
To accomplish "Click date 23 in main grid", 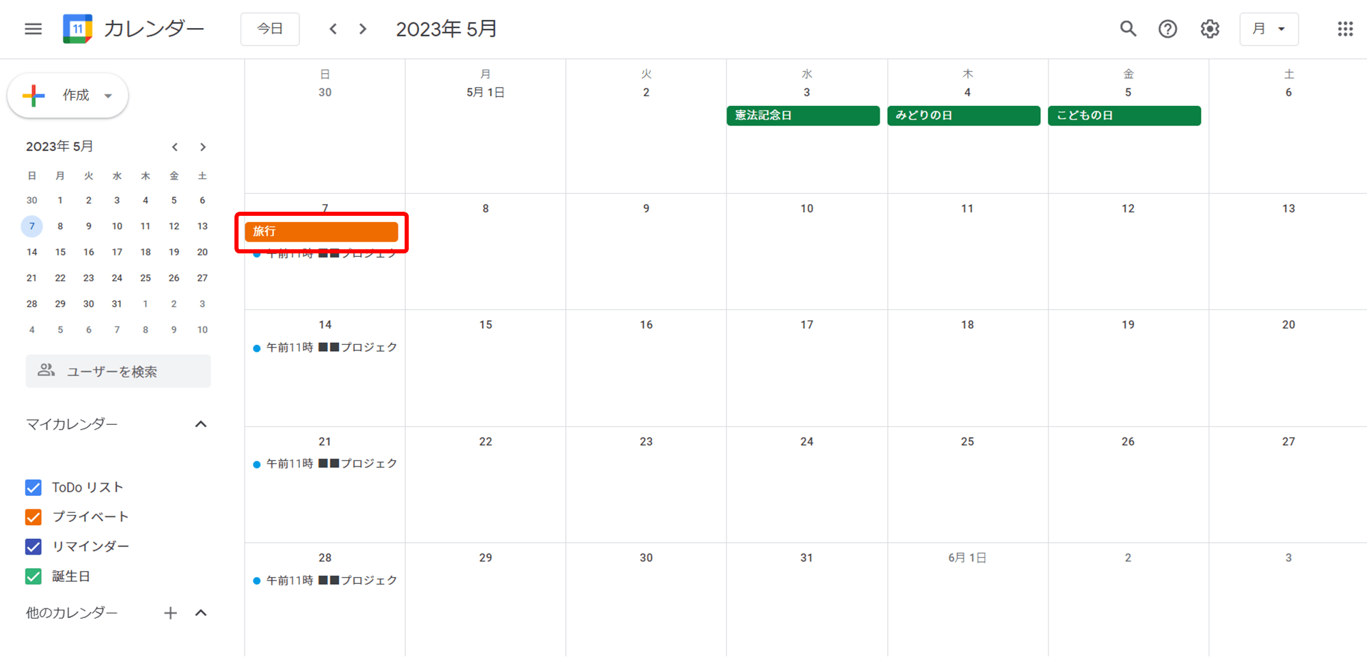I will pos(646,442).
